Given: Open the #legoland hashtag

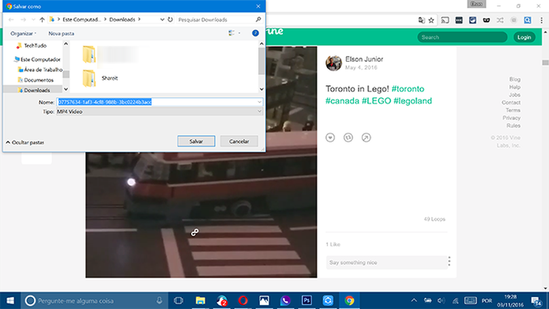Looking at the screenshot, I should pos(413,101).
